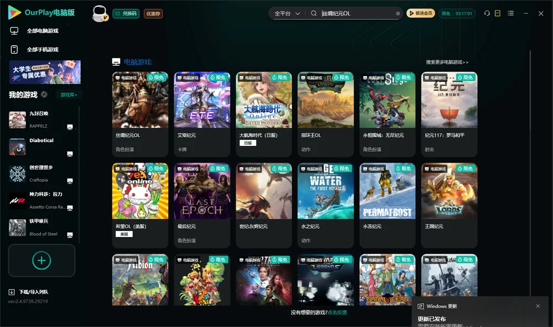Open the 指环王OL game card

[x=326, y=114]
